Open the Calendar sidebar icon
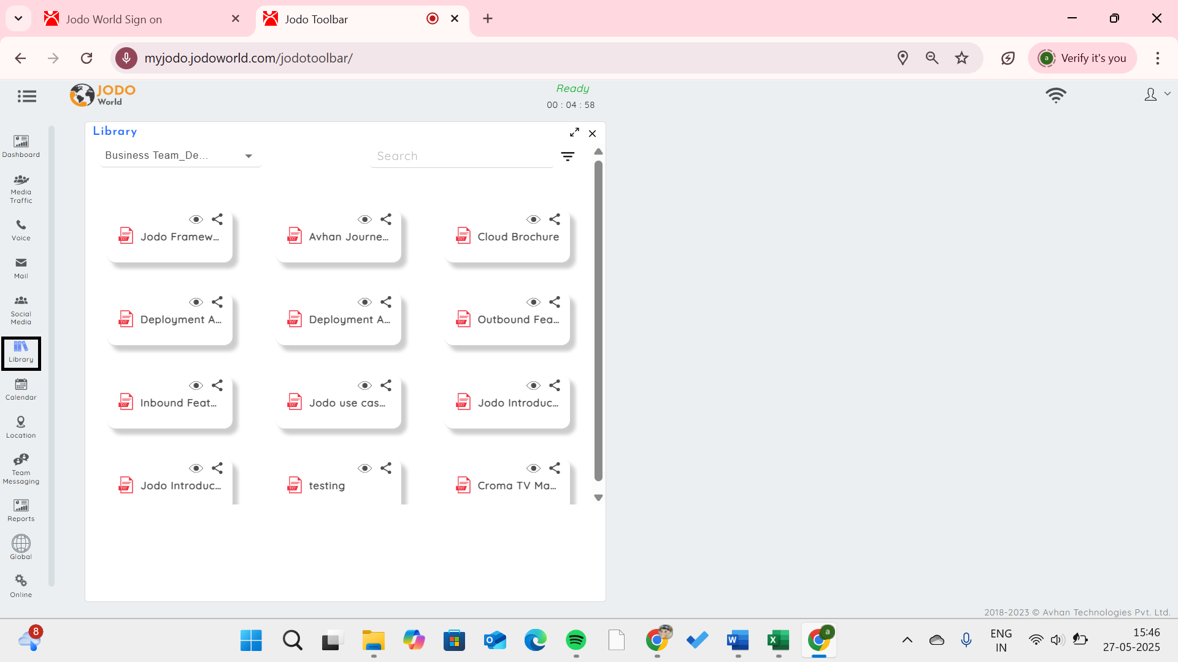Viewport: 1178px width, 662px height. [x=21, y=389]
